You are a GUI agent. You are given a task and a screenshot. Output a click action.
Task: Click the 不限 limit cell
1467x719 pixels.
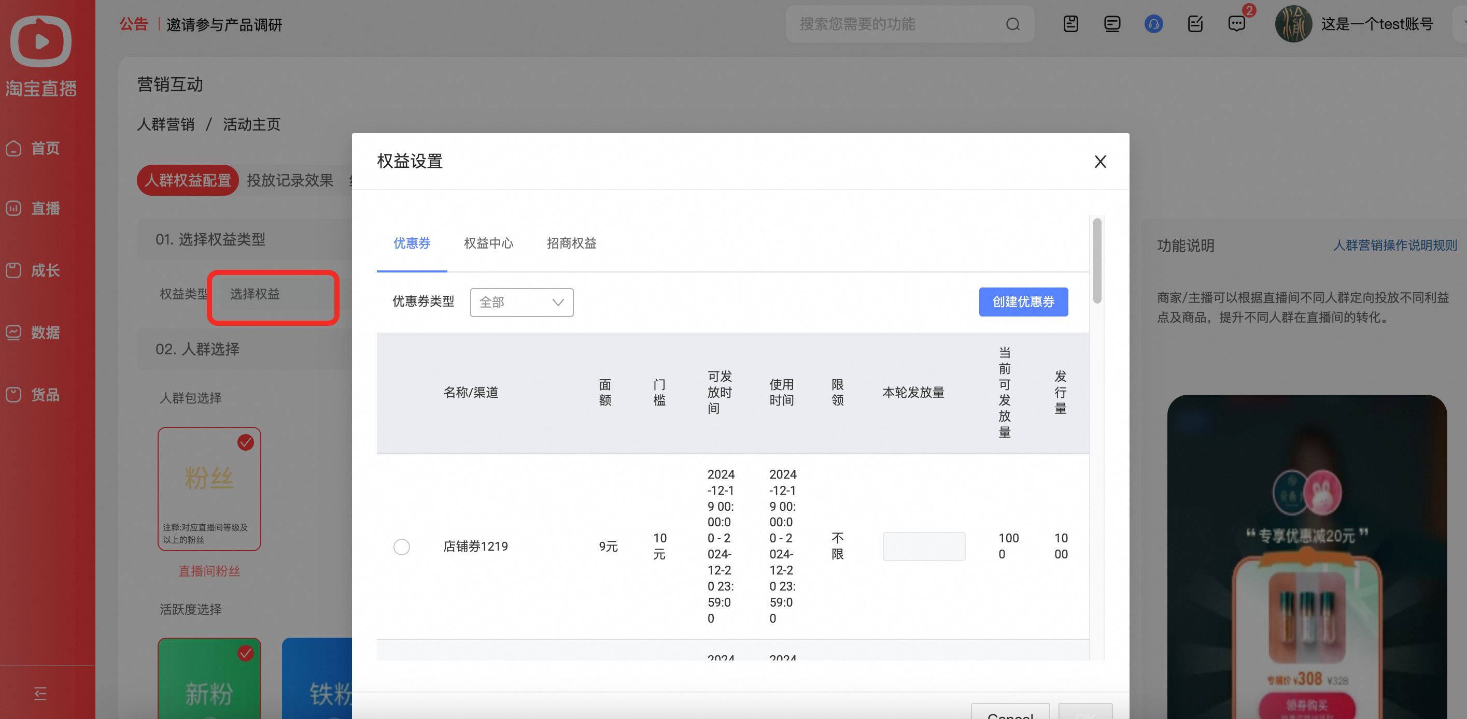pyautogui.click(x=837, y=547)
